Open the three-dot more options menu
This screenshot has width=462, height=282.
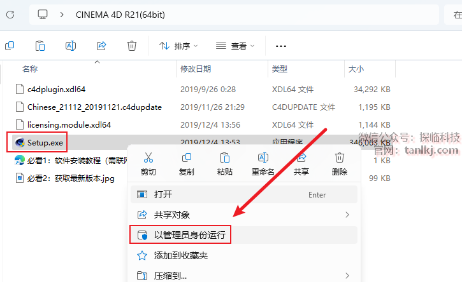[281, 46]
